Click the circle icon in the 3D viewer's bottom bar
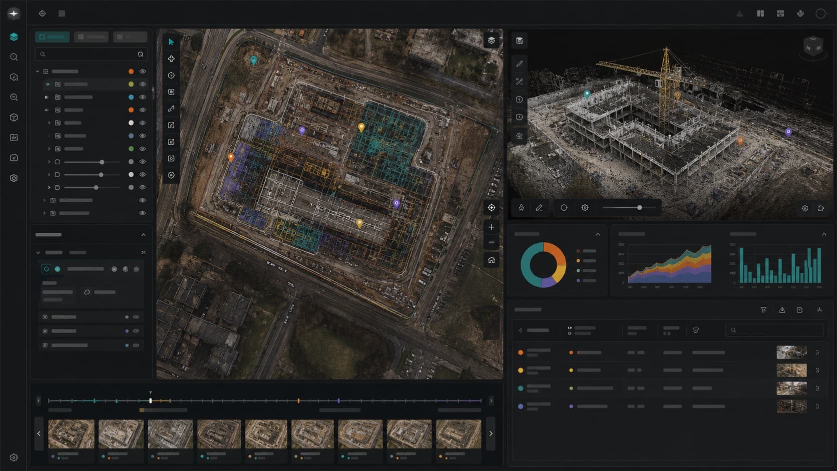The width and height of the screenshot is (837, 471). (564, 208)
